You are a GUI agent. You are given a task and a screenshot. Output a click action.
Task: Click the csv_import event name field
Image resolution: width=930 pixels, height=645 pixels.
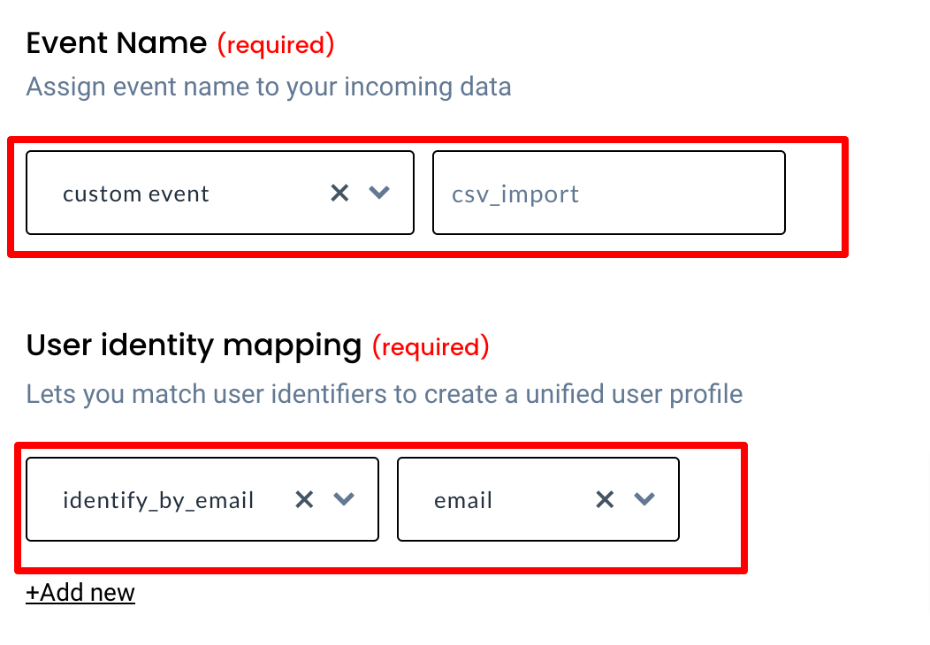point(608,193)
